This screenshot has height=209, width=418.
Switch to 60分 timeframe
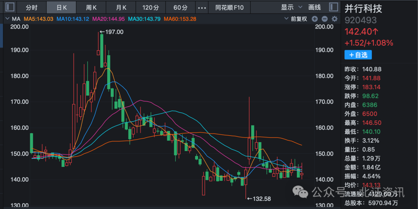coord(180,7)
